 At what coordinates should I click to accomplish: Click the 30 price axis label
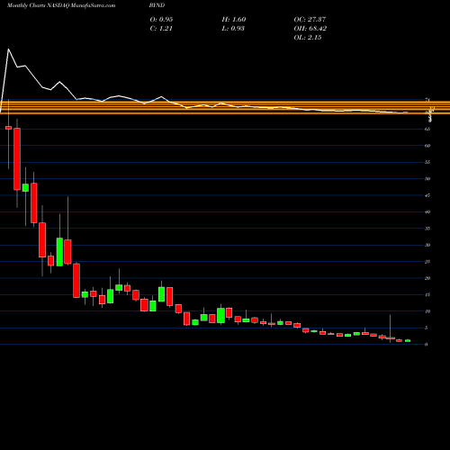pyautogui.click(x=427, y=245)
